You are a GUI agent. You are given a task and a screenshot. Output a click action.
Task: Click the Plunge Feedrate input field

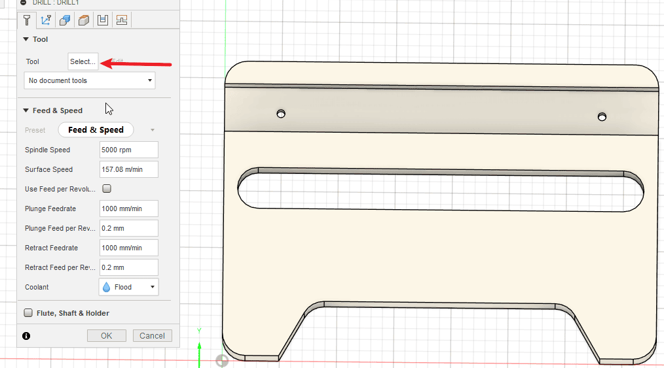128,209
